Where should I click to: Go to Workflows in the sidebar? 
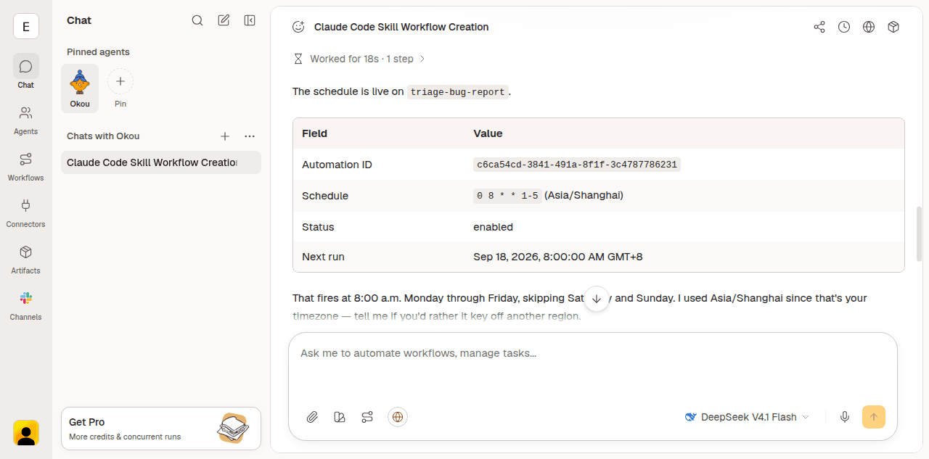(26, 167)
